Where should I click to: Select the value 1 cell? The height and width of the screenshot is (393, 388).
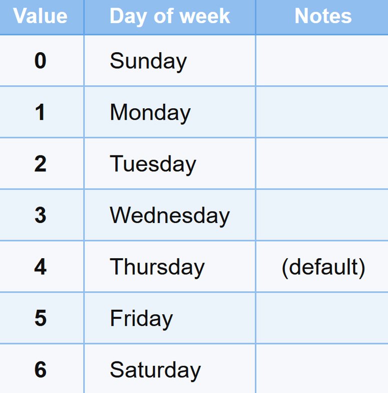[x=41, y=112]
